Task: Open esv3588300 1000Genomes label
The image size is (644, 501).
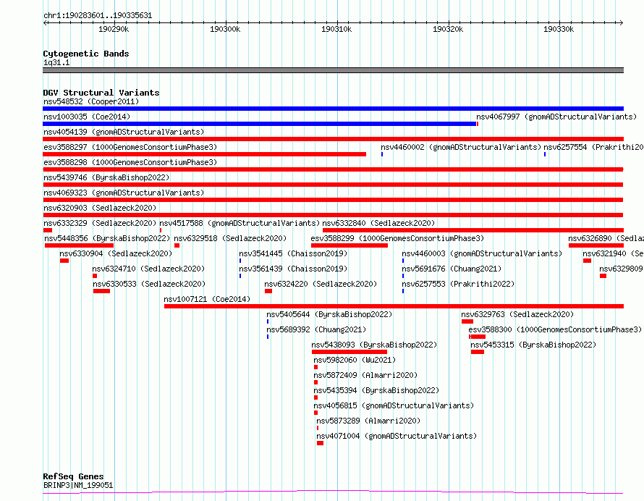Action: point(555,329)
